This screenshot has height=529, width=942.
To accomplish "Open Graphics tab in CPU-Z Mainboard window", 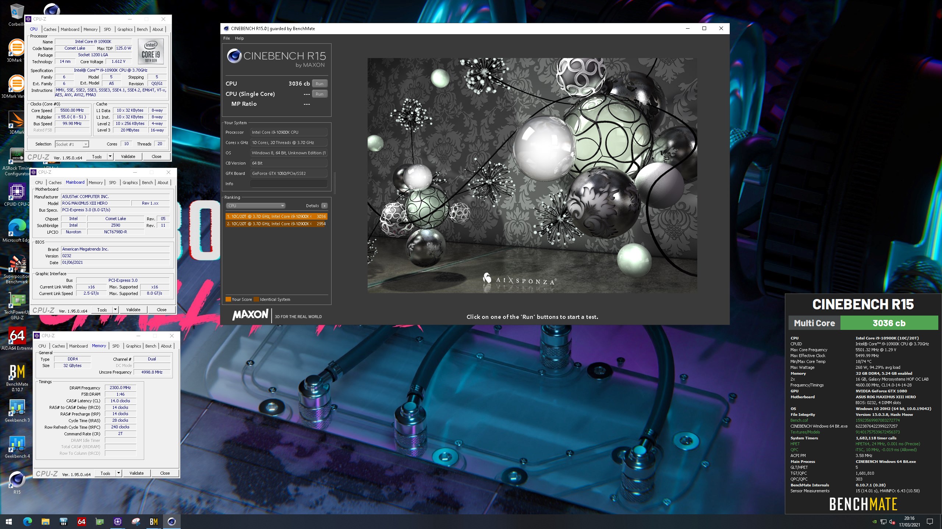I will (130, 183).
